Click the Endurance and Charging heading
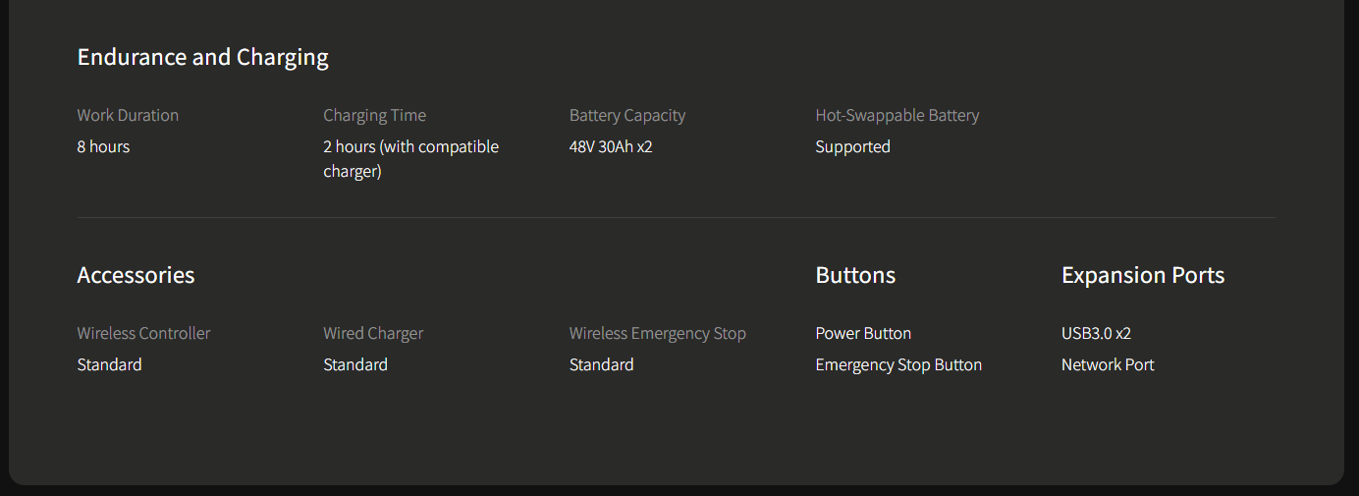 [x=203, y=57]
